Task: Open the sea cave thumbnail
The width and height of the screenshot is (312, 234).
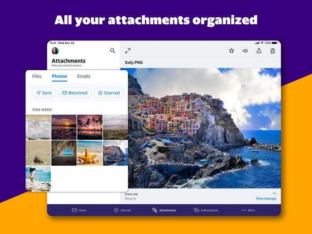Action: [x=64, y=153]
